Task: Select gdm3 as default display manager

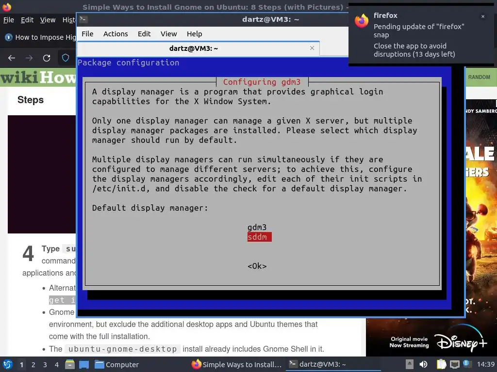Action: click(257, 227)
